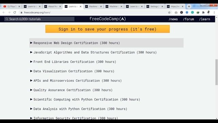The height and width of the screenshot is (123, 218).
Task: Bookmark this page with the star icon
Action: [x=169, y=12]
